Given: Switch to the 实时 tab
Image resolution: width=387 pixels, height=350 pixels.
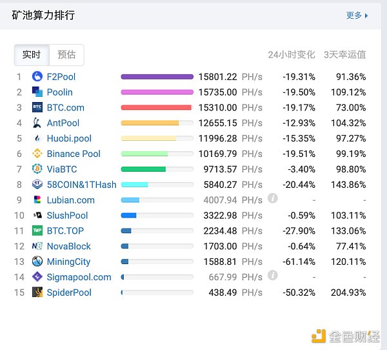Looking at the screenshot, I should [x=31, y=55].
